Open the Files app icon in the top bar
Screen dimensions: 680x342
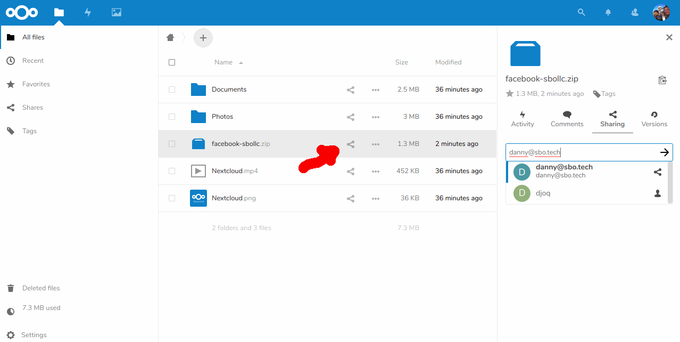[x=59, y=12]
